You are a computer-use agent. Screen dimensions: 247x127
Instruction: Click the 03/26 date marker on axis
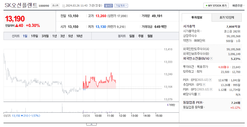(x=87, y=116)
